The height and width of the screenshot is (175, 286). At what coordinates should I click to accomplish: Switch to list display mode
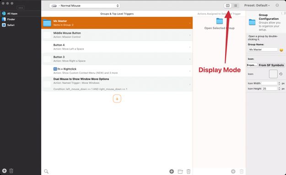coord(236,5)
